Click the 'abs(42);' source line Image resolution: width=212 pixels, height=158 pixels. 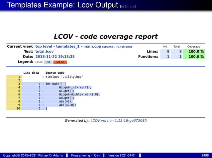(x=66, y=101)
